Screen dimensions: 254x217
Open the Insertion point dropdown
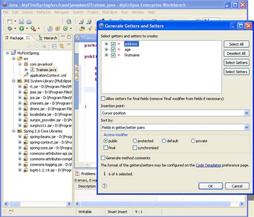tap(246, 113)
